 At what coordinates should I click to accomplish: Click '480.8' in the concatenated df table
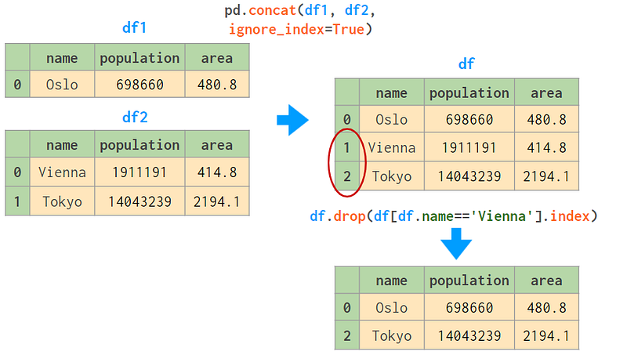click(x=546, y=119)
